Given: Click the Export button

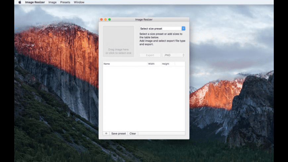Looking at the screenshot, I should 150,55.
